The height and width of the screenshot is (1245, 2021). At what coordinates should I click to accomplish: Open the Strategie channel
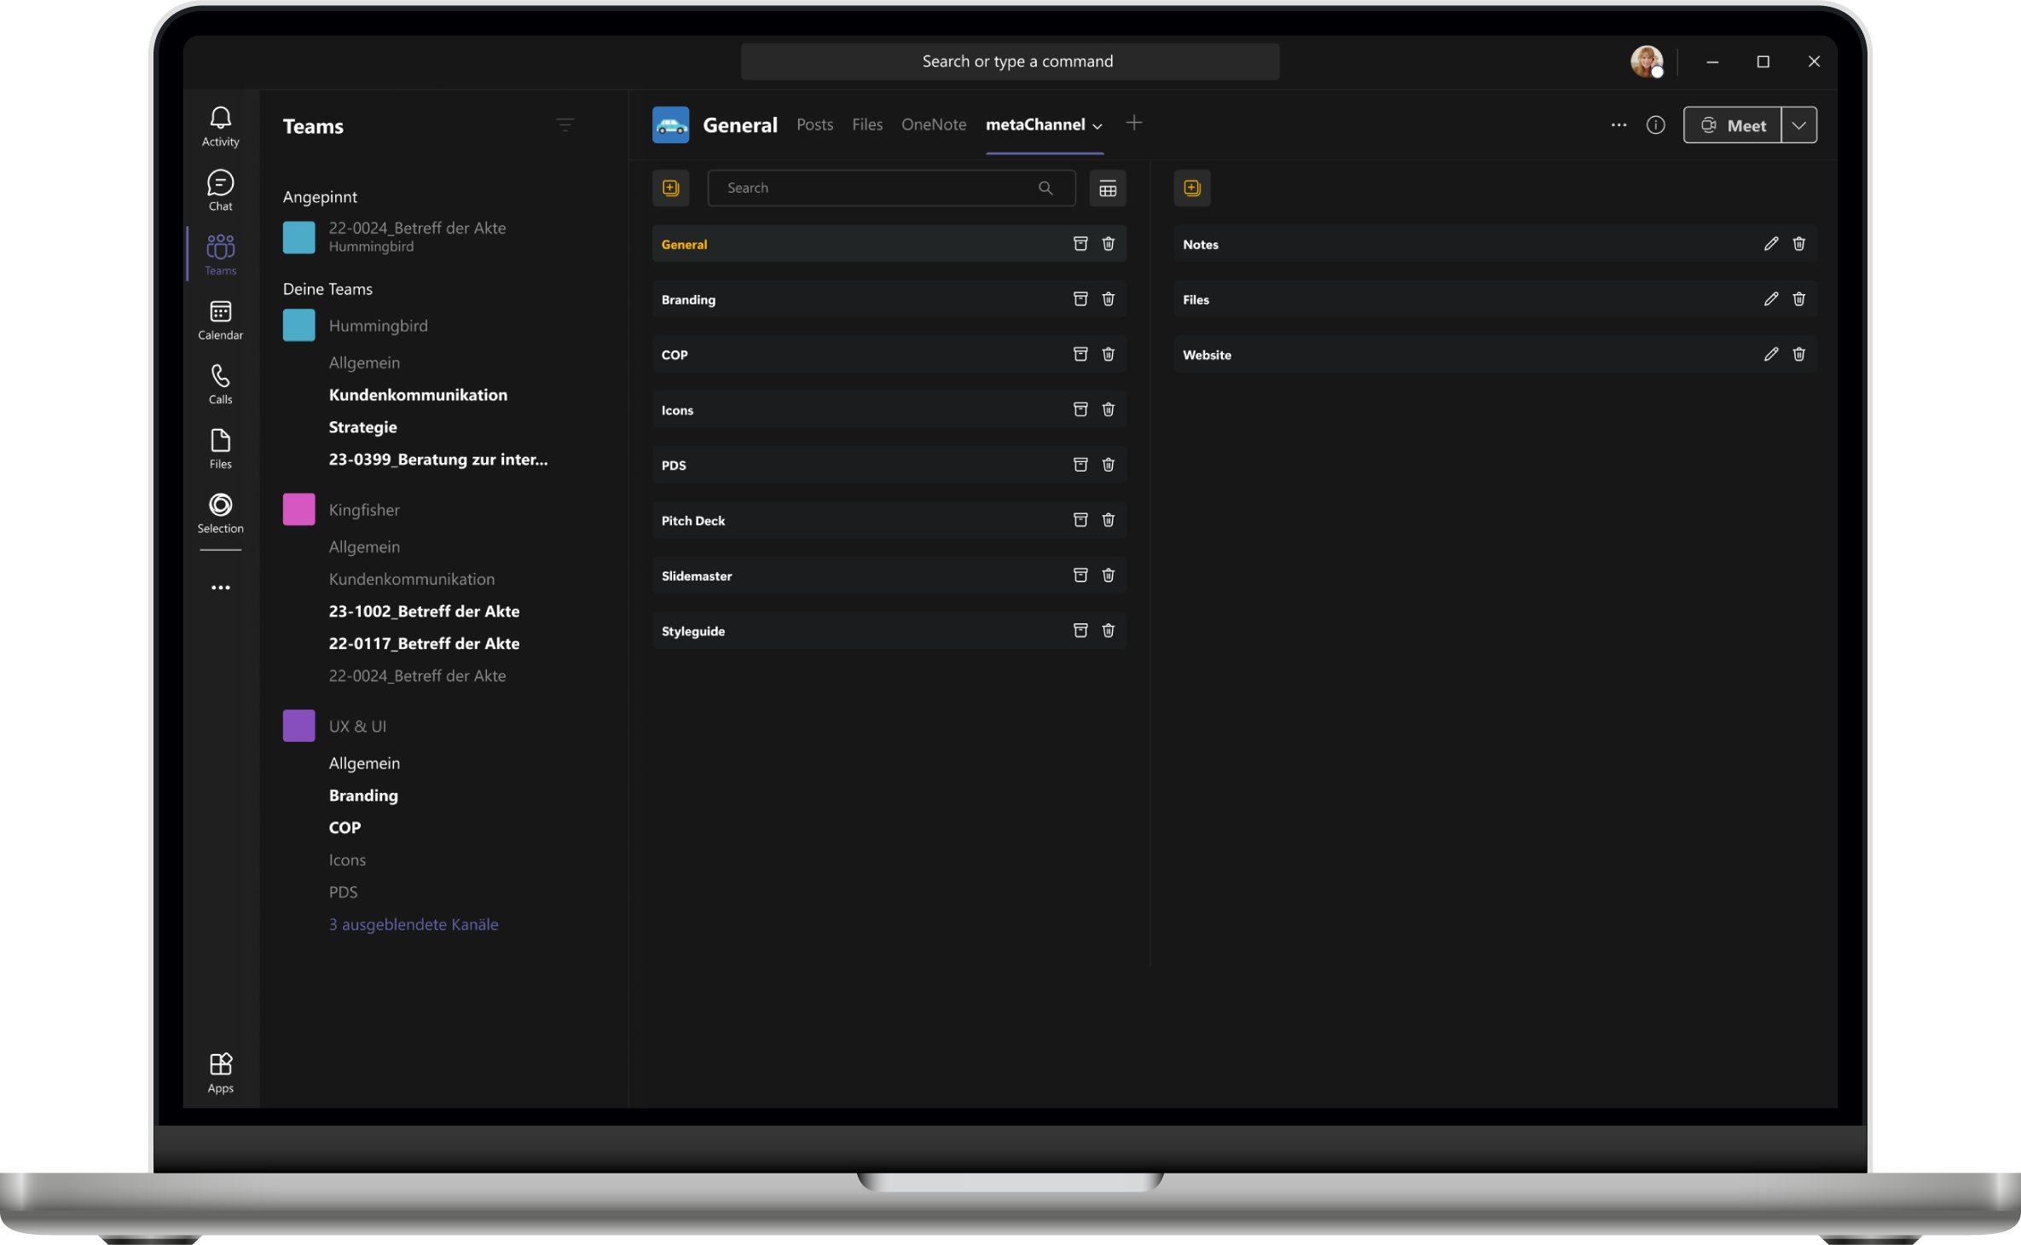click(363, 427)
